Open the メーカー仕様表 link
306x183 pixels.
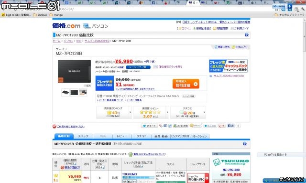[x=134, y=100]
